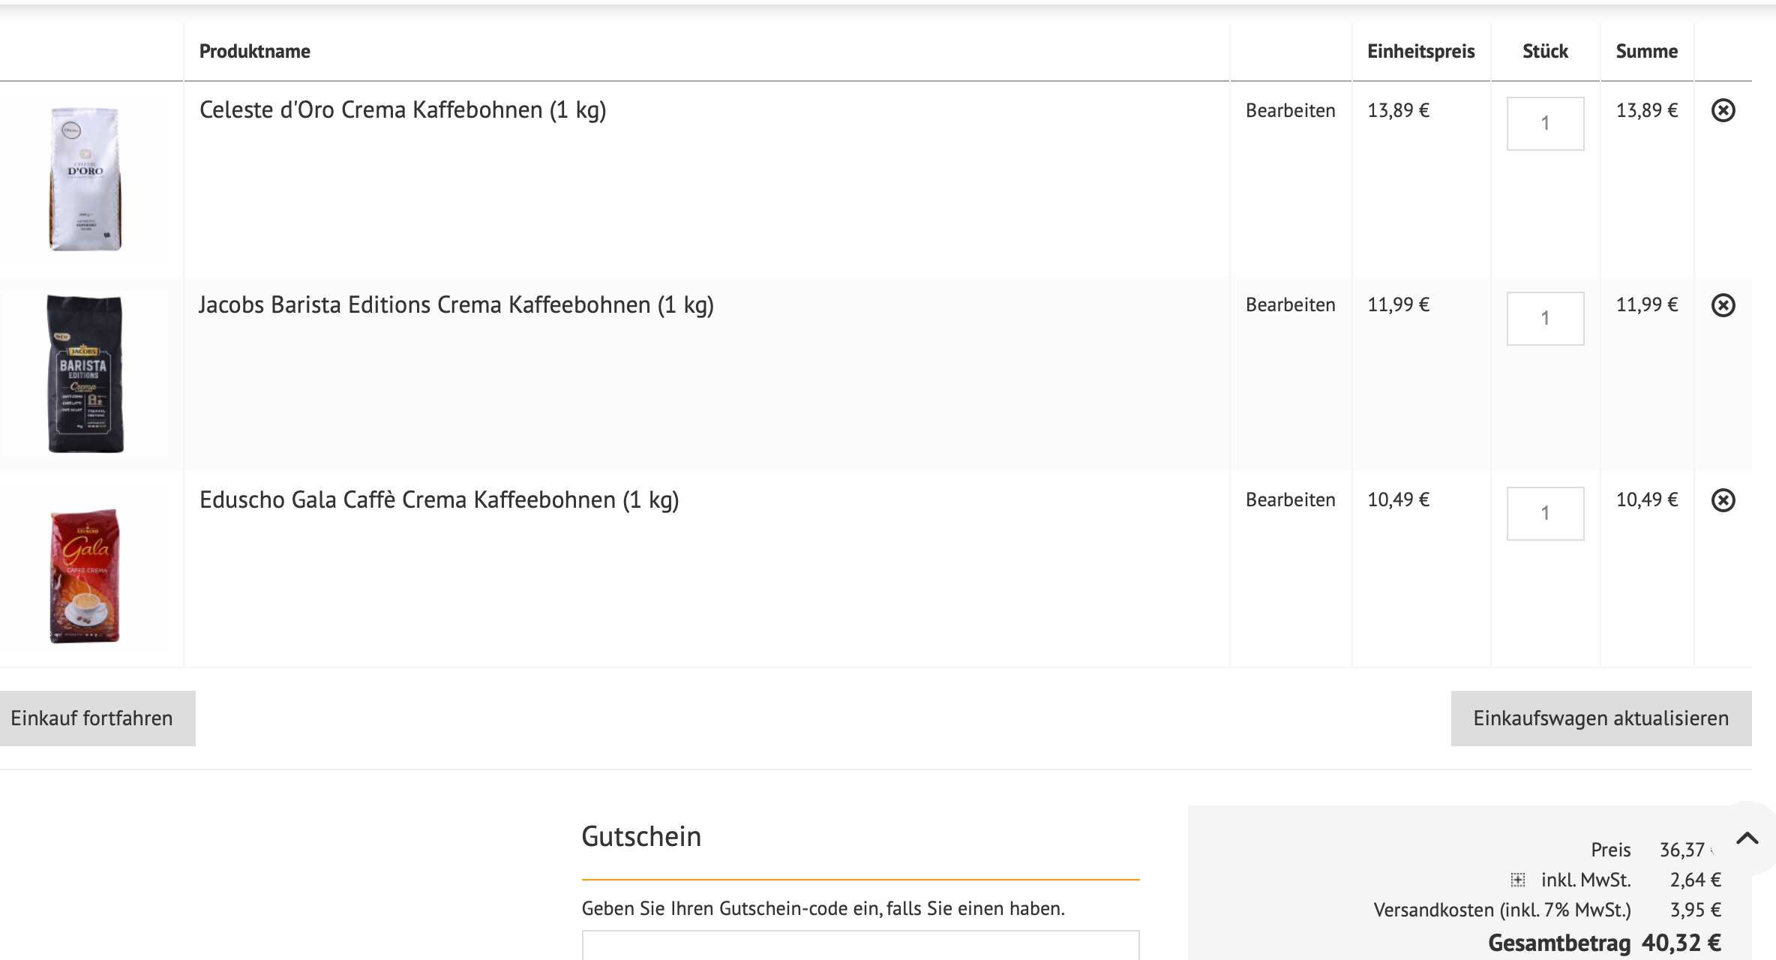1776x960 pixels.
Task: Focus quantity field for Jacobs Barista
Action: [1545, 319]
